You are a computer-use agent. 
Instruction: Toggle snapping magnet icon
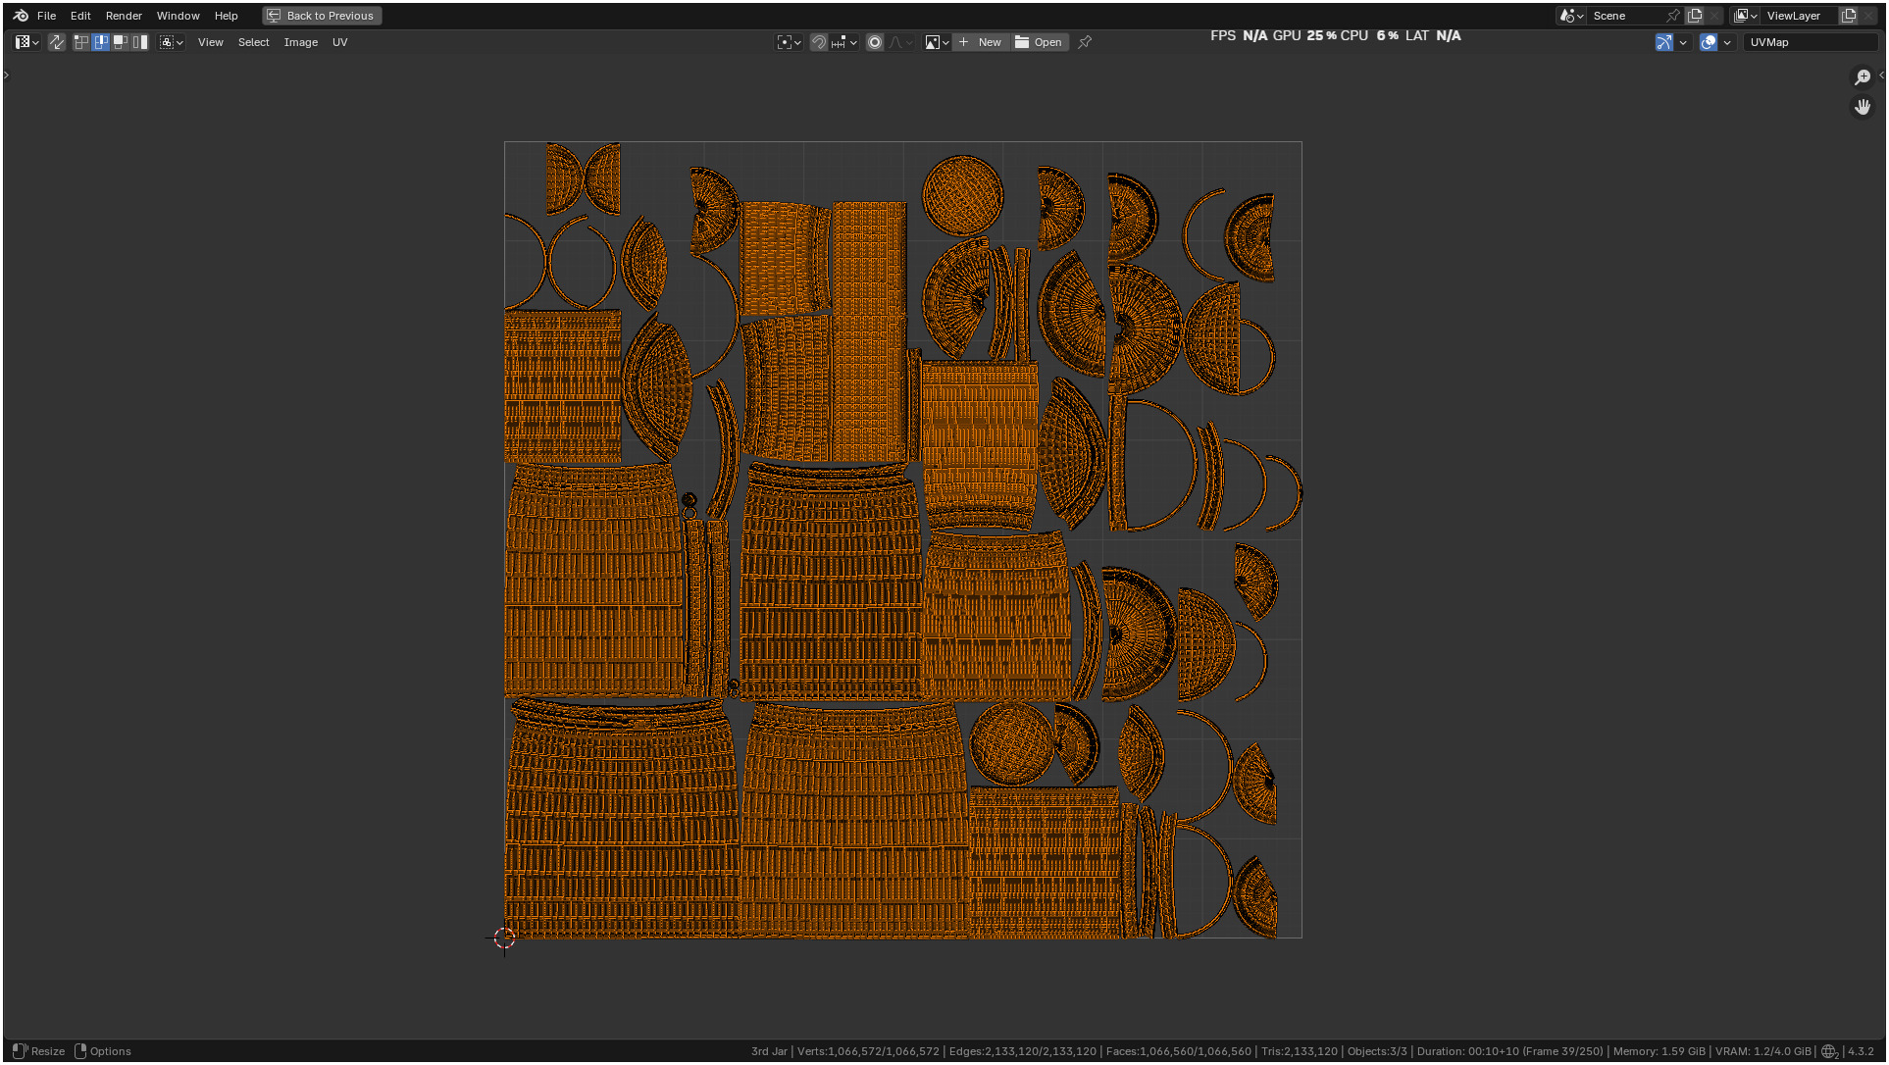pos(818,42)
